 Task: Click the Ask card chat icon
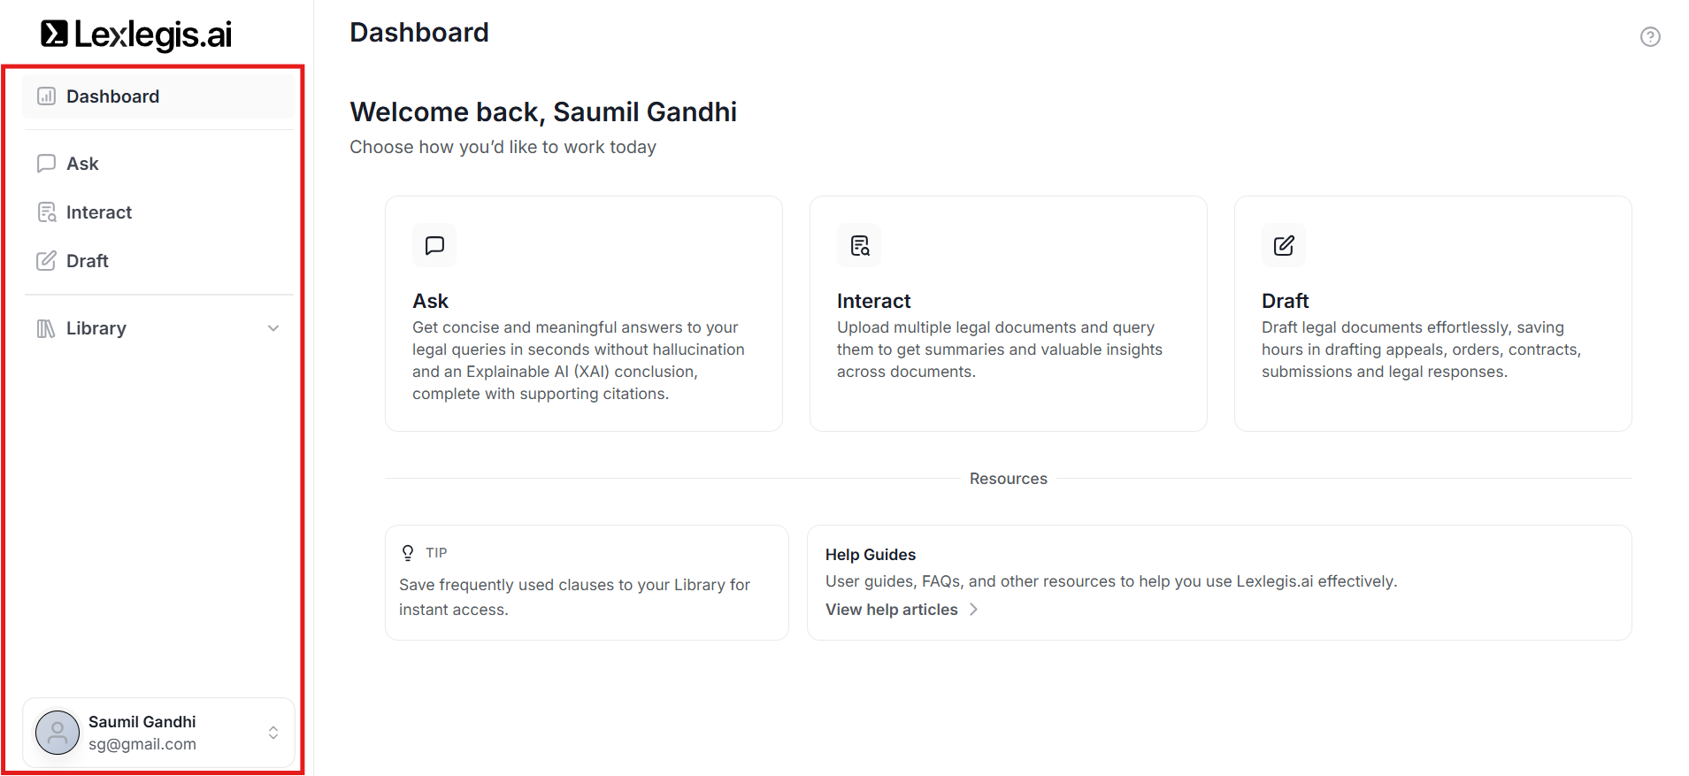(x=434, y=245)
